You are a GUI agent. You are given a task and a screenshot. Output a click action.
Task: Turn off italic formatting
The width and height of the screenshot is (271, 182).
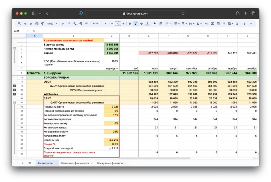(136, 24)
